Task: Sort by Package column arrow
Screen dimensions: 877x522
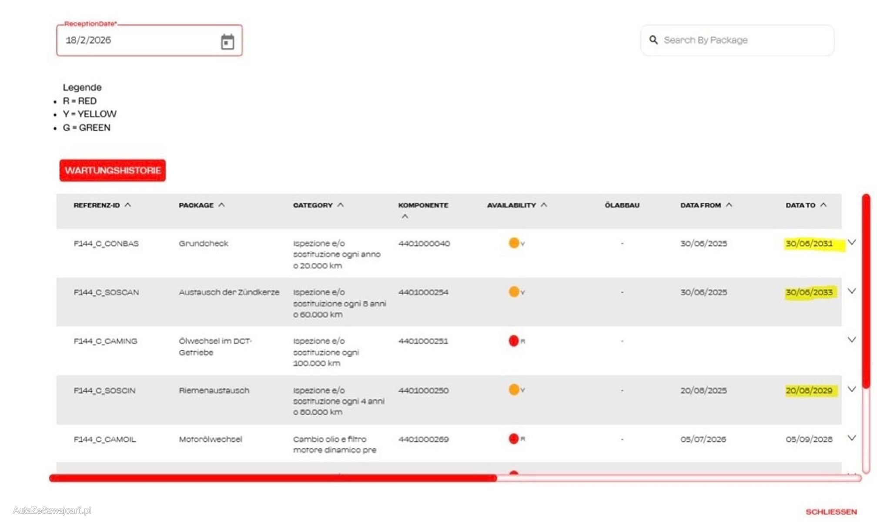Action: [x=221, y=205]
